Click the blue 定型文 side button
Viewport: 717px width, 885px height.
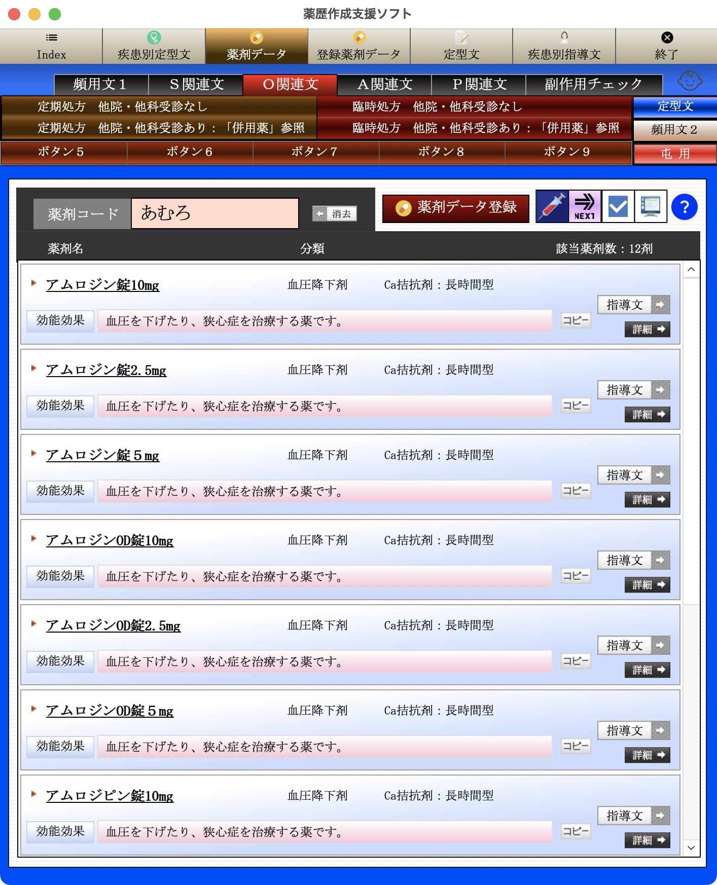675,106
